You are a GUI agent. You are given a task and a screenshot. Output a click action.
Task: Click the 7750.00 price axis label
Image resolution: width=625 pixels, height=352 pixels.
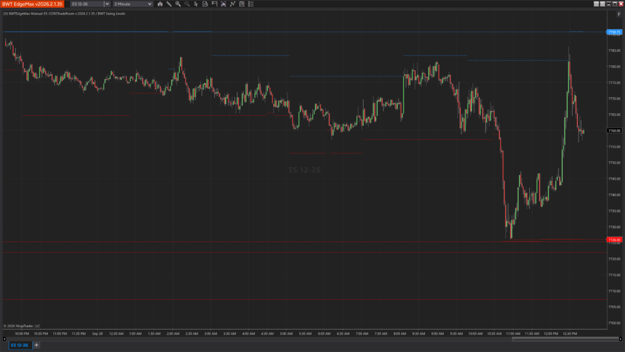tap(614, 163)
